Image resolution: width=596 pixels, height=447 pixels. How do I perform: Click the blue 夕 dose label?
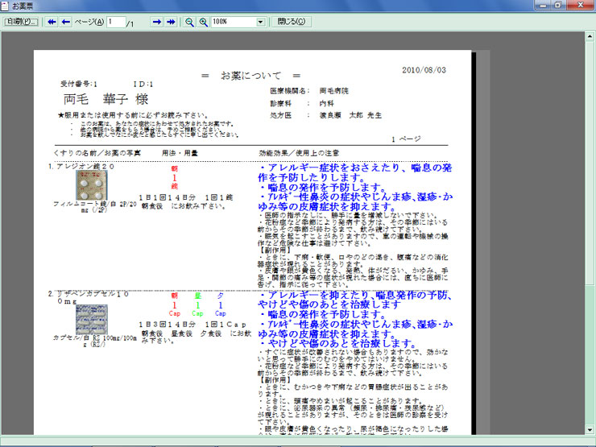221,296
